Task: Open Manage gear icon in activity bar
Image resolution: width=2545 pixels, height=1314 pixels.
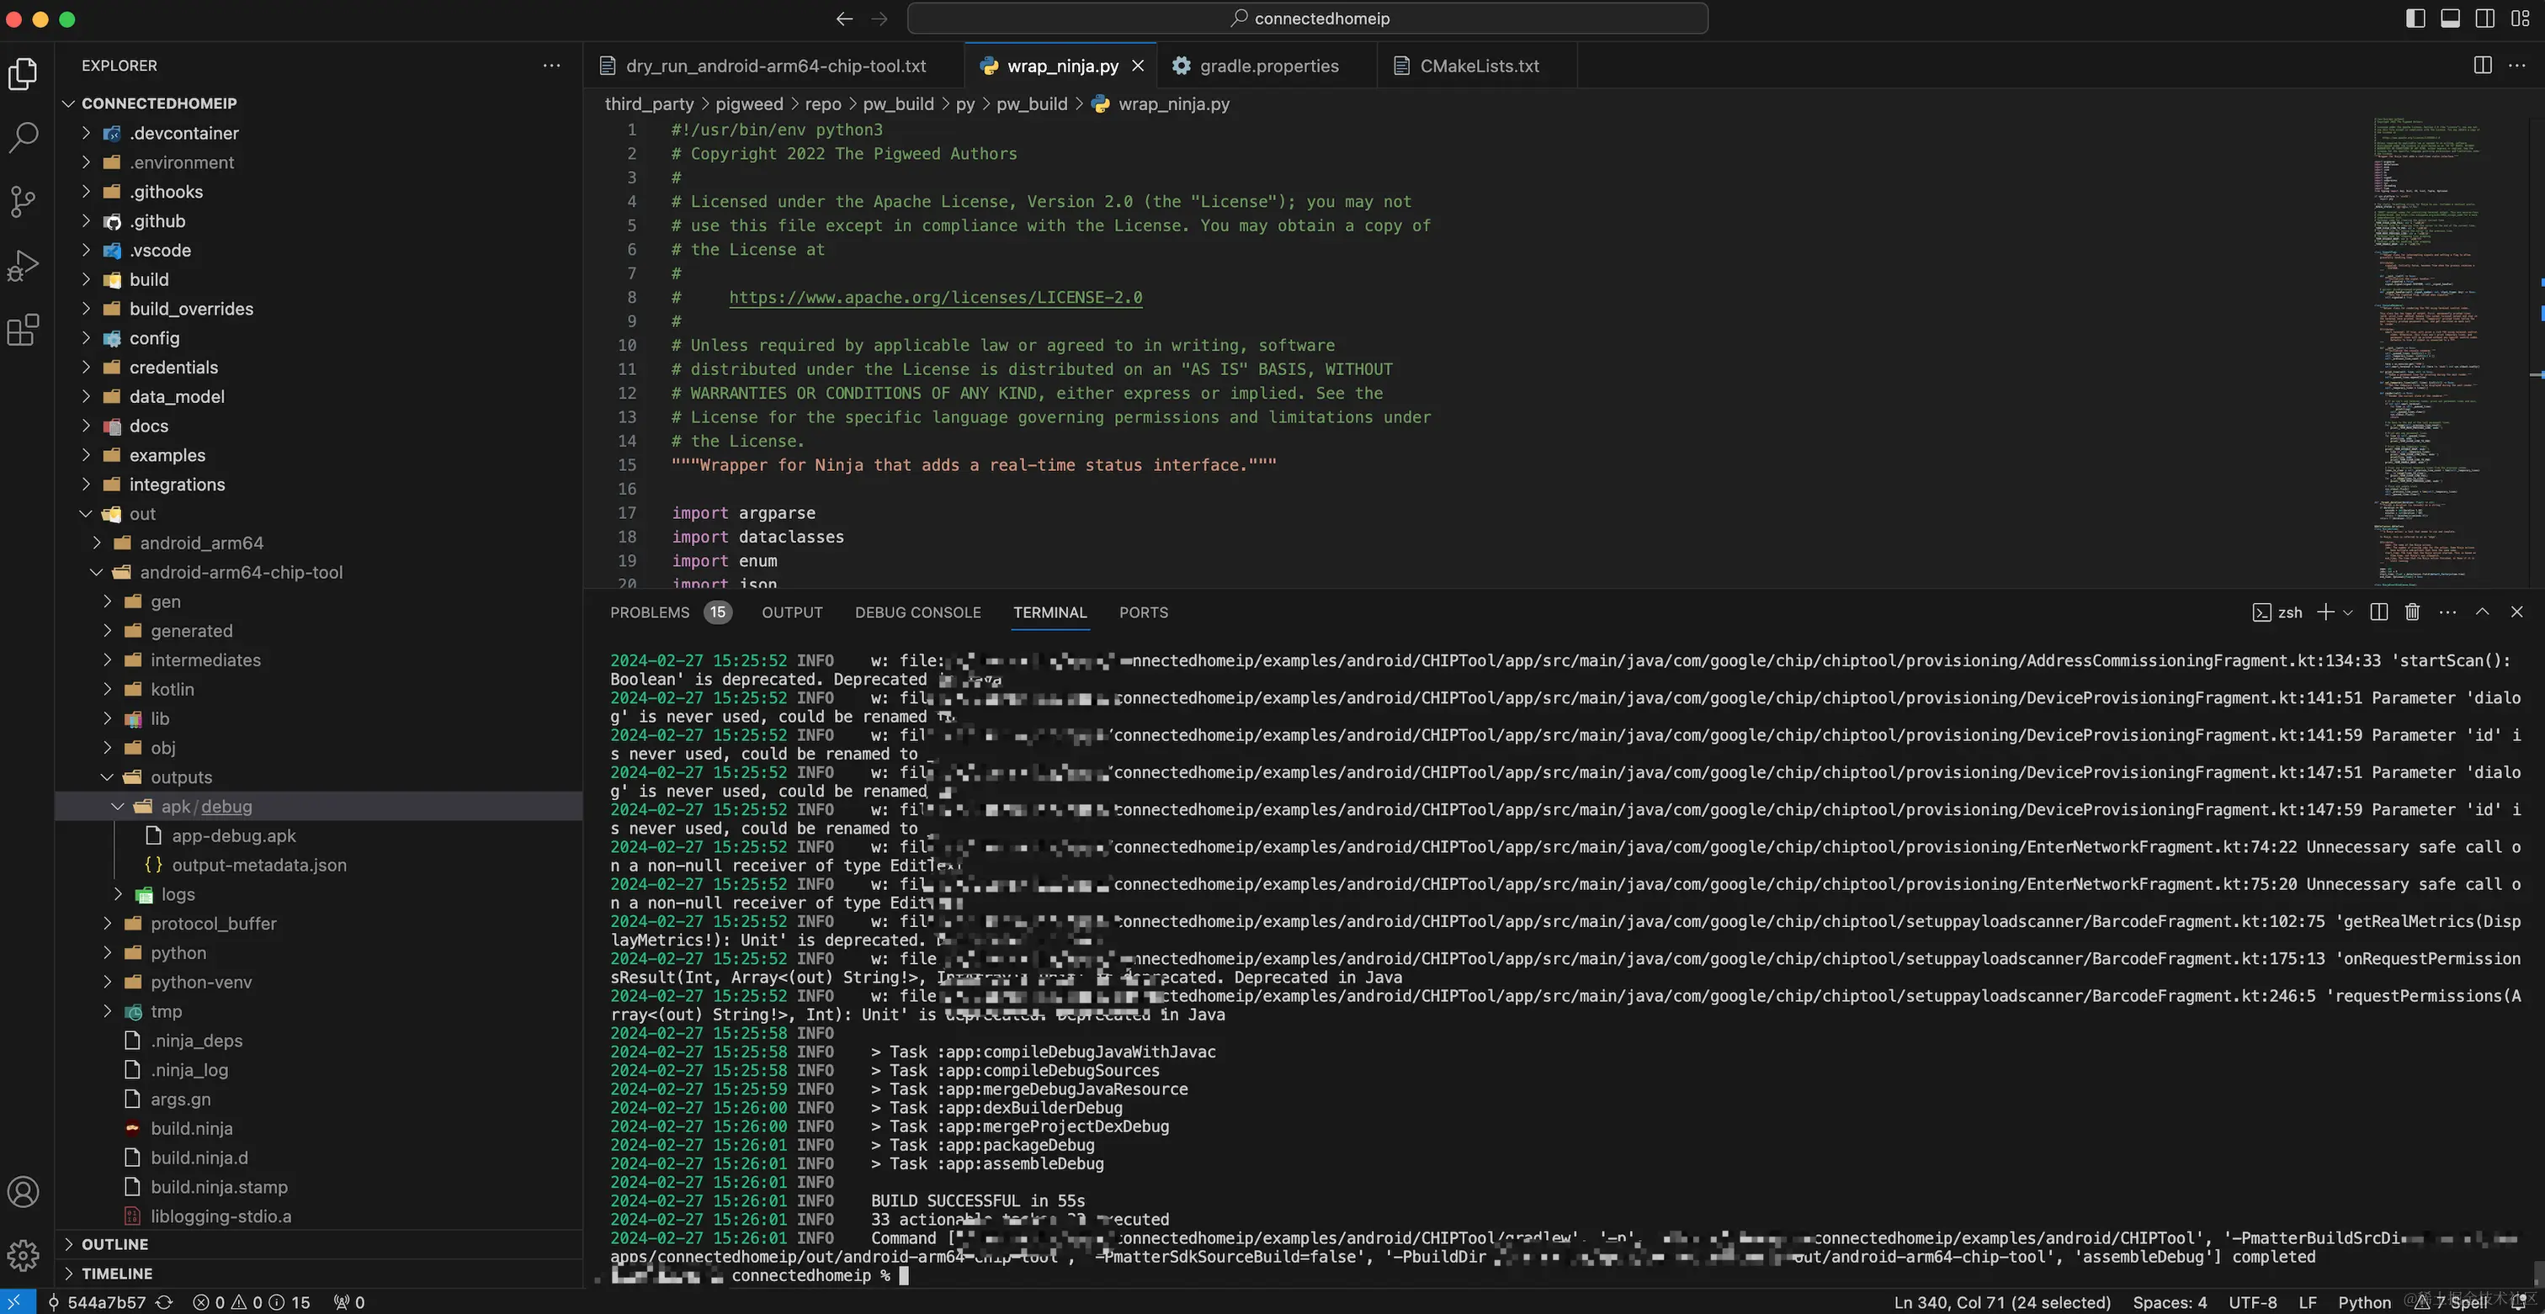Action: pos(24,1255)
